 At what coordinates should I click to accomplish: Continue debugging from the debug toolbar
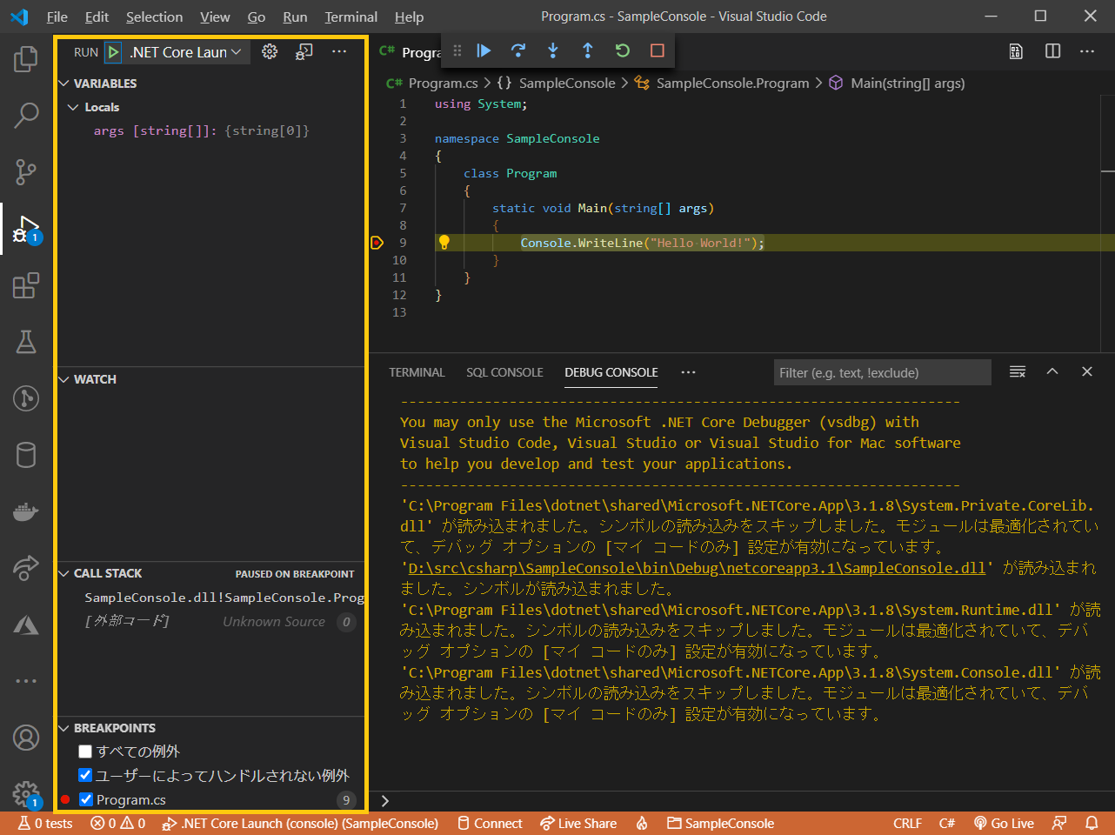(484, 50)
